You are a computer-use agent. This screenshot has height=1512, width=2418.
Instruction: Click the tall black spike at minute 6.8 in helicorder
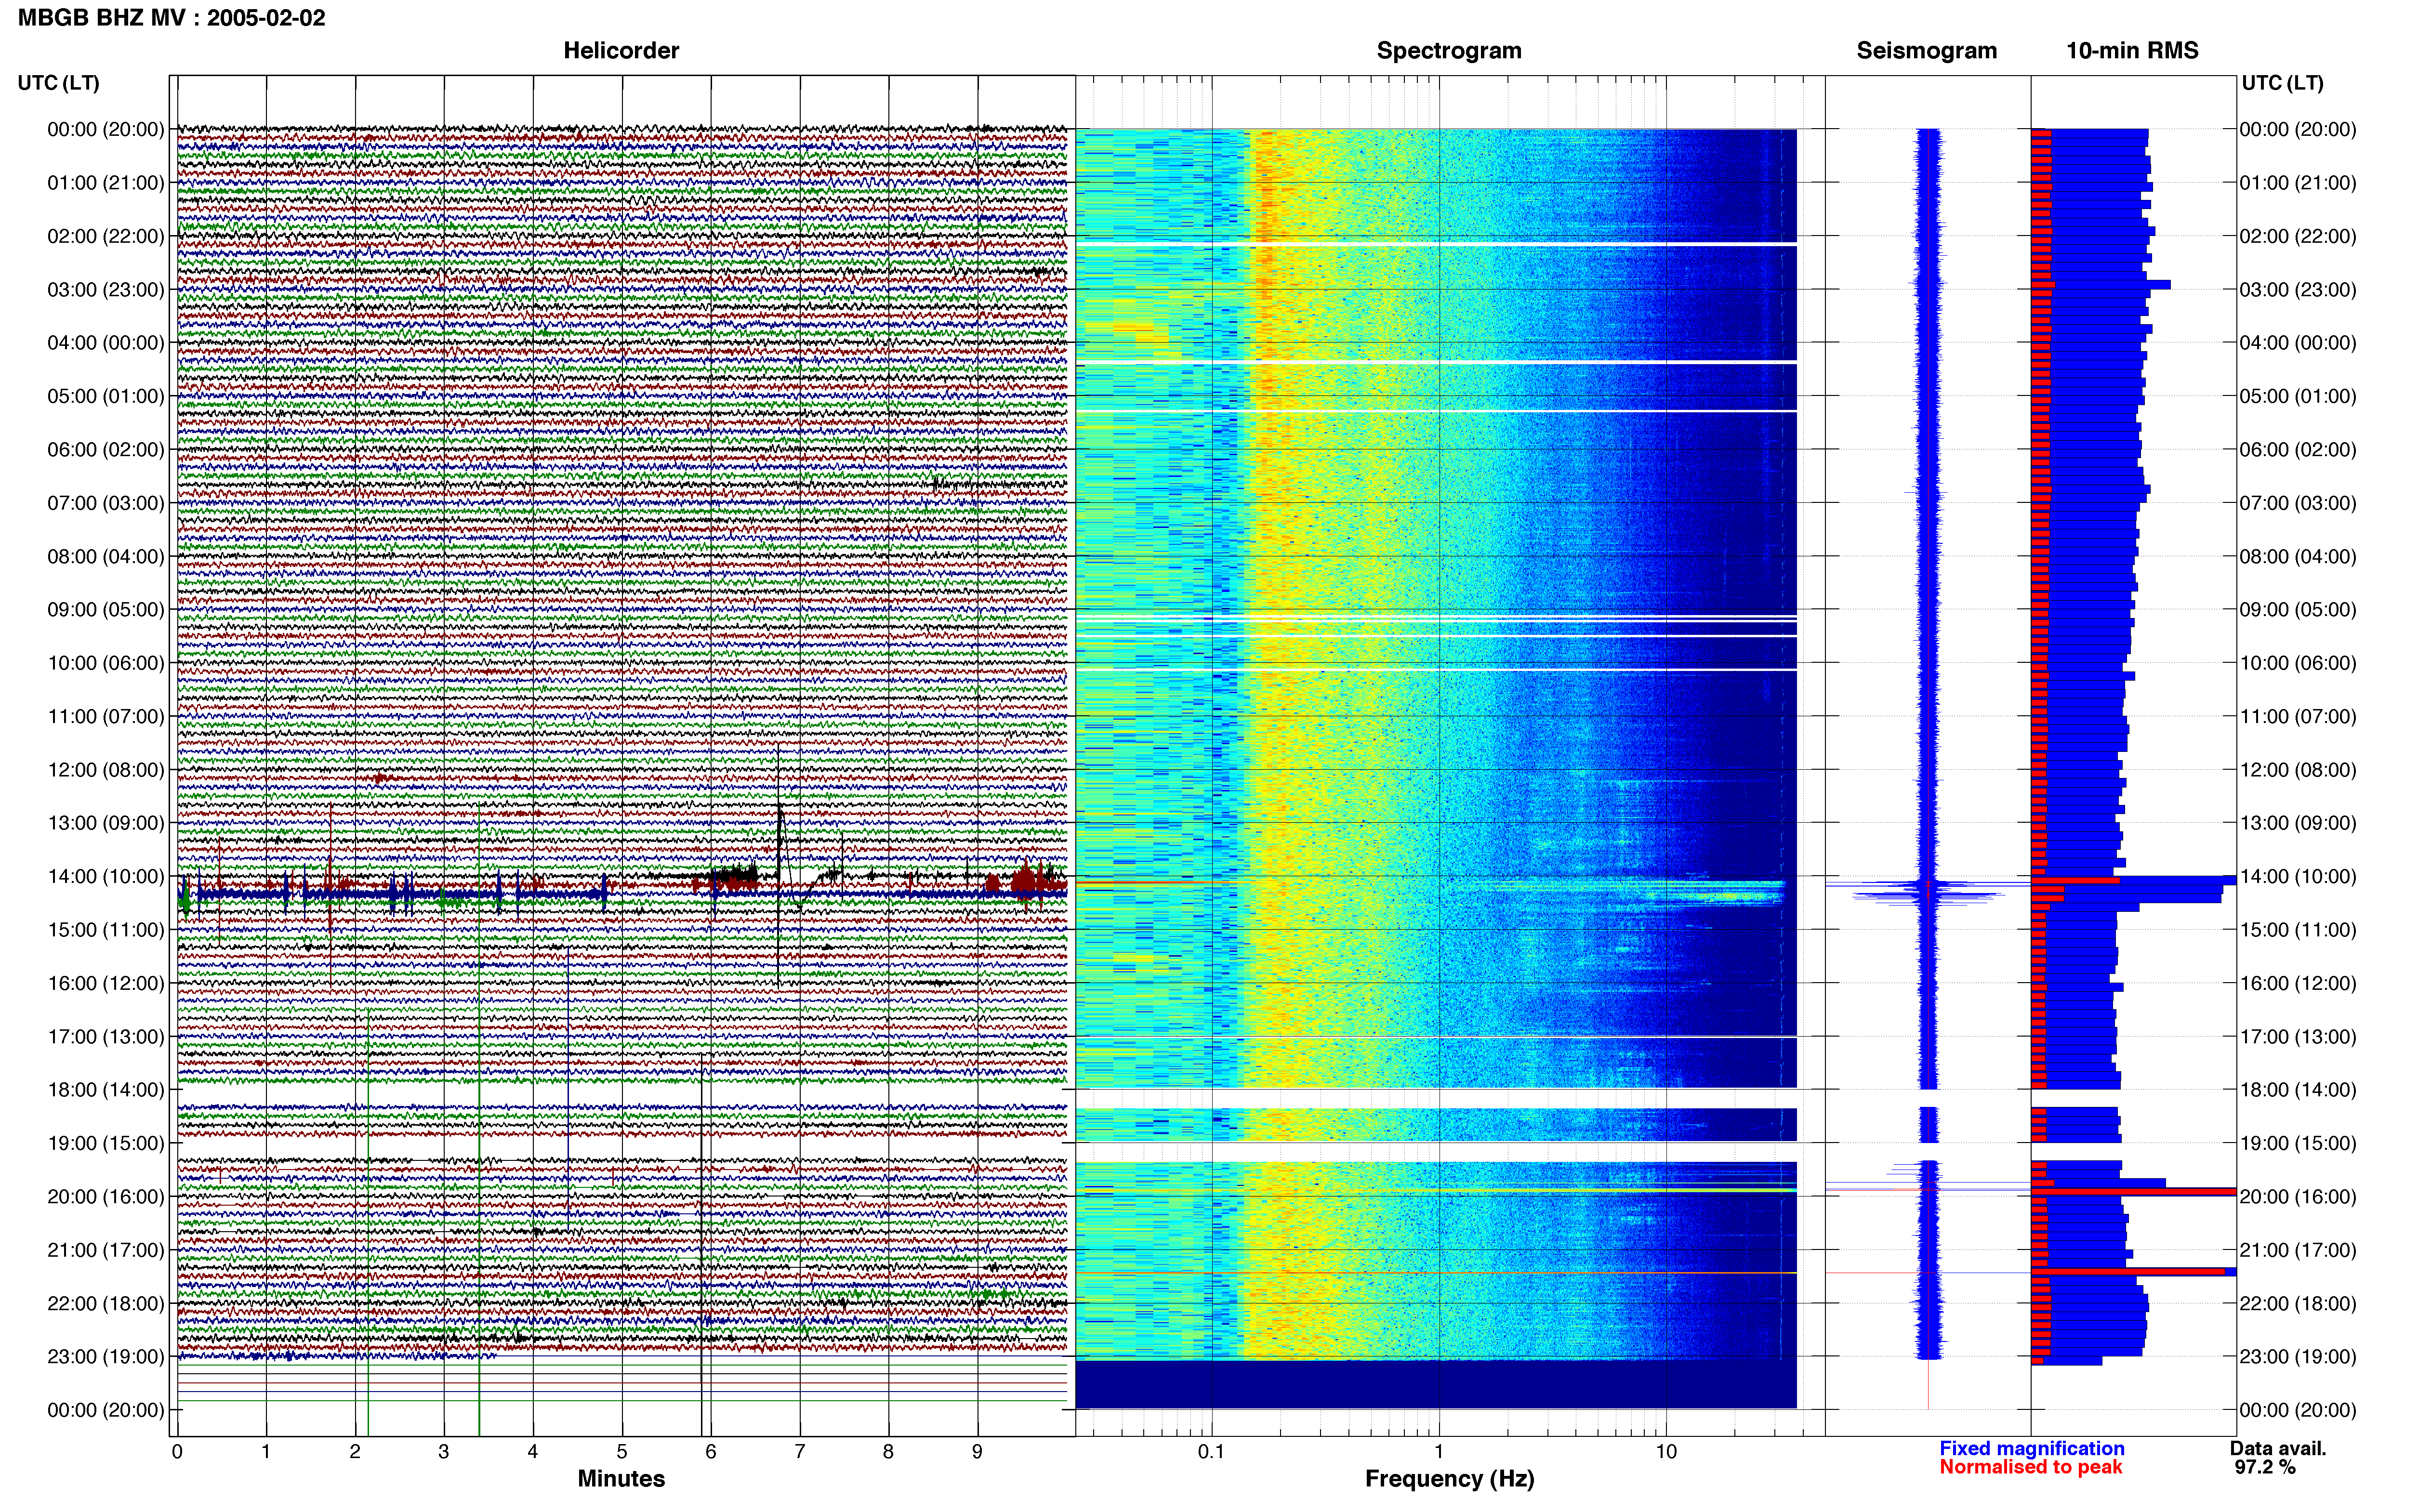[x=780, y=865]
